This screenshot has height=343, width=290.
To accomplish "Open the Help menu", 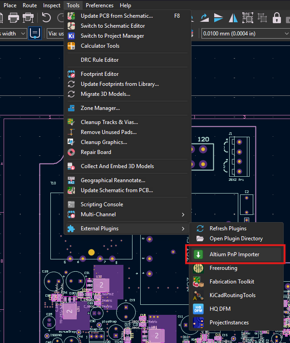I will click(125, 5).
